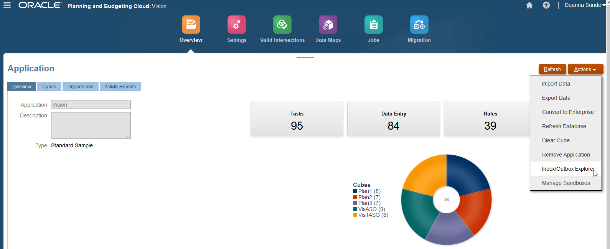610x249 pixels.
Task: Click the "Plan3 (7)" legend label
Action: (x=369, y=203)
